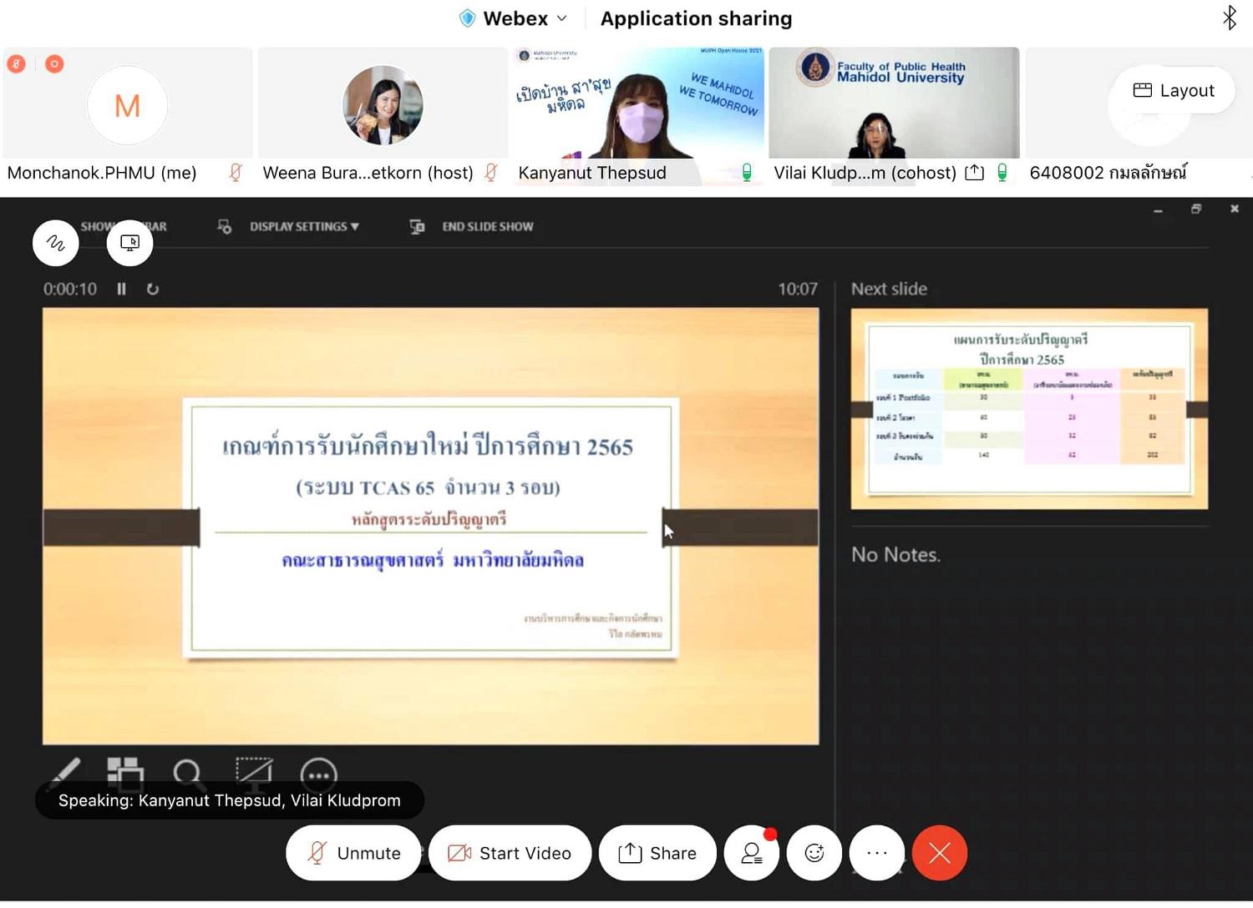Open the see-all-slides grid view
Viewport: 1253px width, 908px height.
pos(125,773)
